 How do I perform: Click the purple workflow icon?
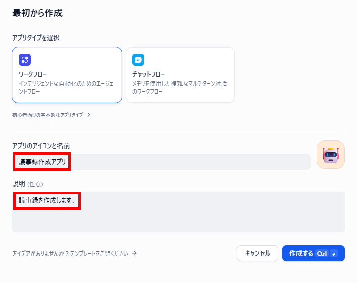coord(25,60)
